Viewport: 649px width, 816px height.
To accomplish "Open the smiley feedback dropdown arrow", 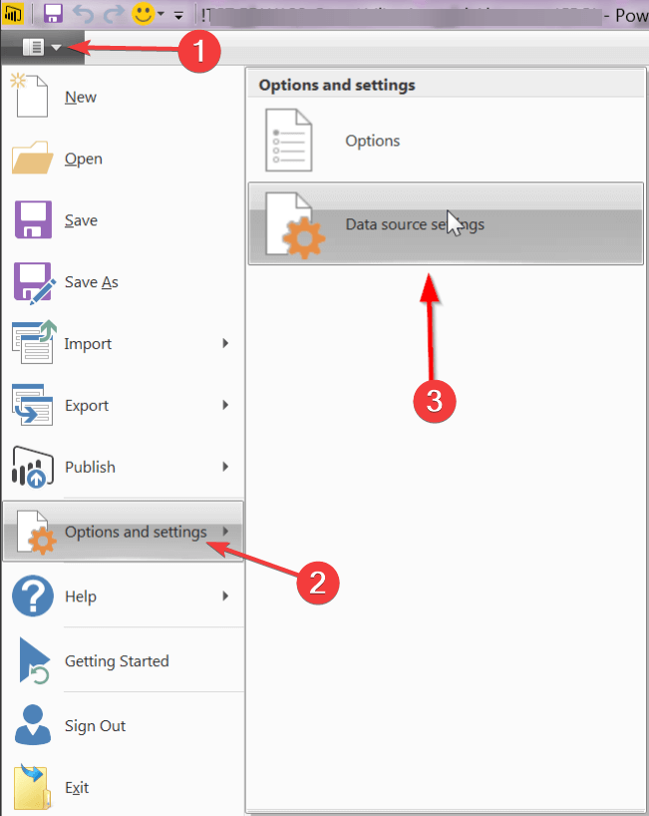I will pos(161,14).
